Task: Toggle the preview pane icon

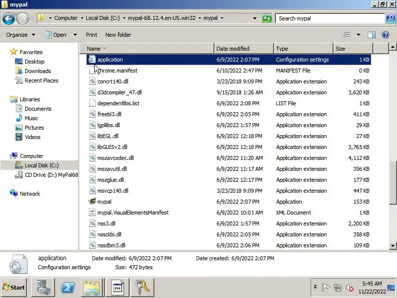Action: tap(371, 35)
